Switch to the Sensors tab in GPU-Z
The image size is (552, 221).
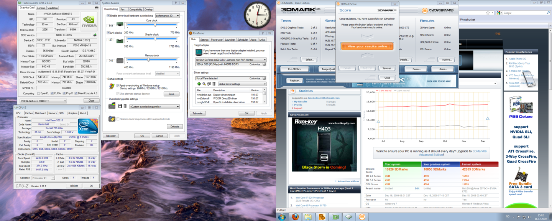click(41, 8)
